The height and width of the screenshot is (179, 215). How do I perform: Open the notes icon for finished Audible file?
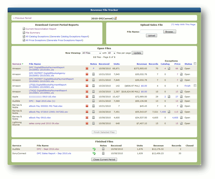click(103, 149)
